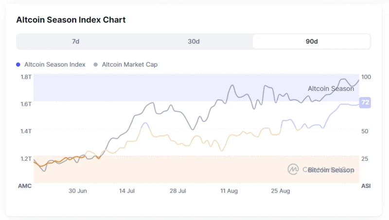This screenshot has width=389, height=220.
Task: Toggle the Altcoin Market Cap legend label
Action: tap(129, 64)
